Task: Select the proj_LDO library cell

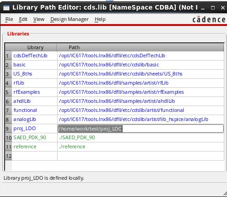Action: coord(34,129)
